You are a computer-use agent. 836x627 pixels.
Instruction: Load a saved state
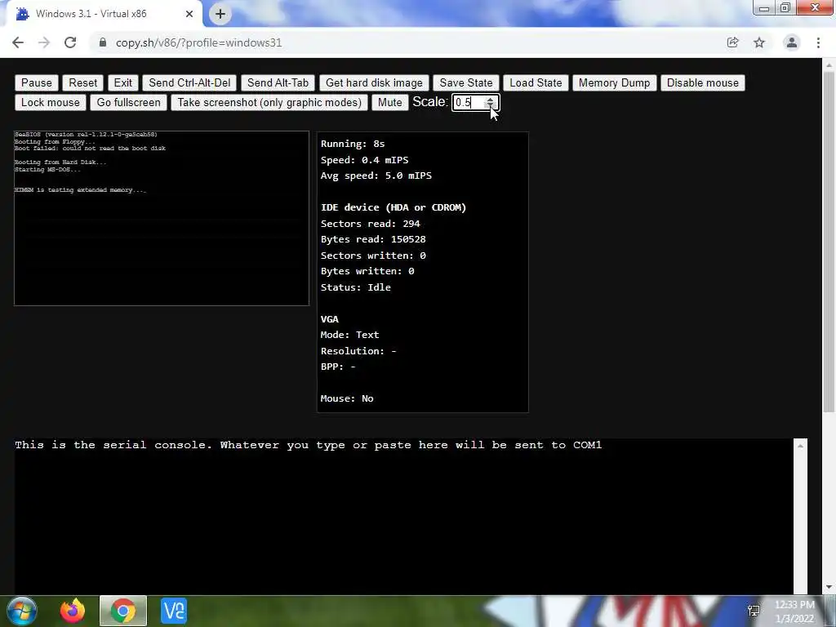click(x=536, y=82)
